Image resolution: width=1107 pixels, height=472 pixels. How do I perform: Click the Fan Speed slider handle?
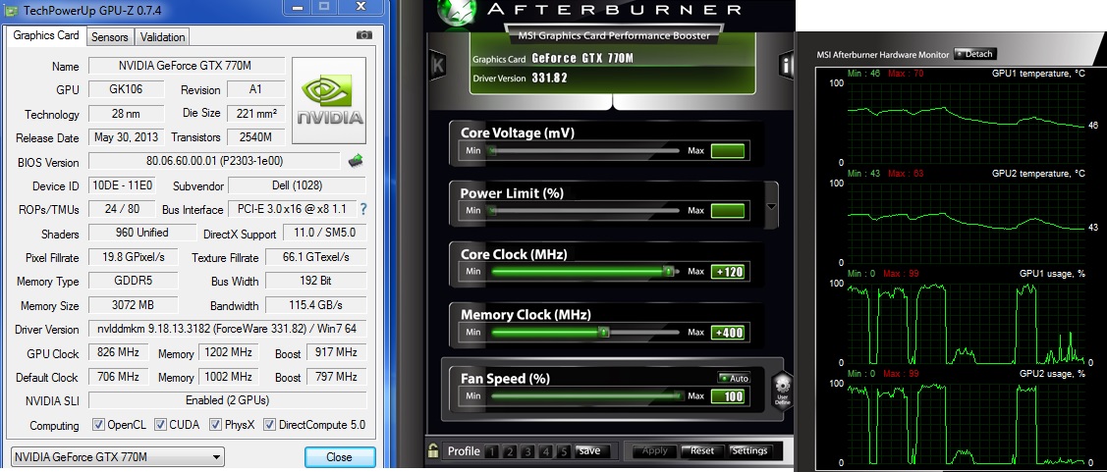pos(678,395)
